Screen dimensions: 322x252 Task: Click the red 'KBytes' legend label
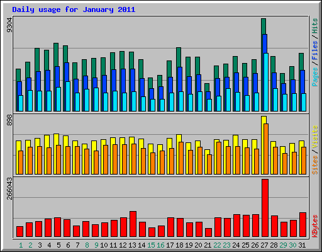315,226
